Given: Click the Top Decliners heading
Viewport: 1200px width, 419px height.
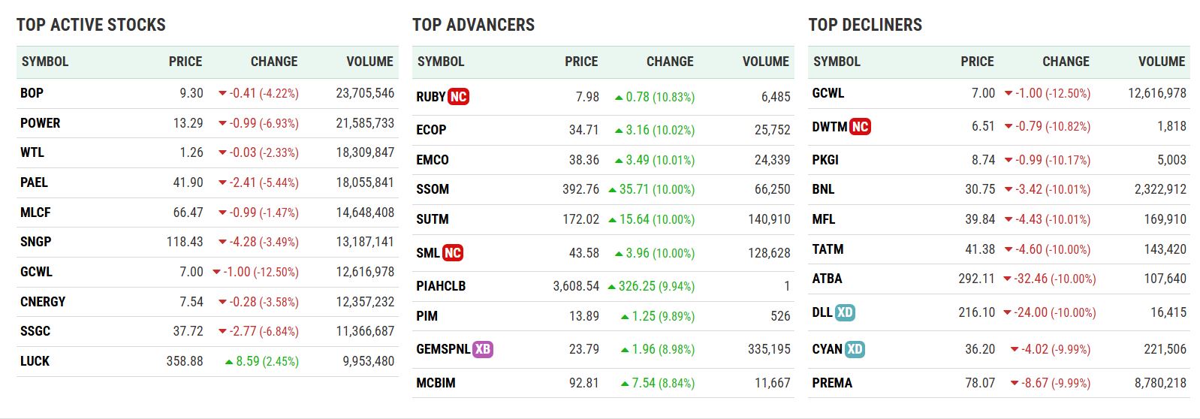Looking at the screenshot, I should coord(865,25).
